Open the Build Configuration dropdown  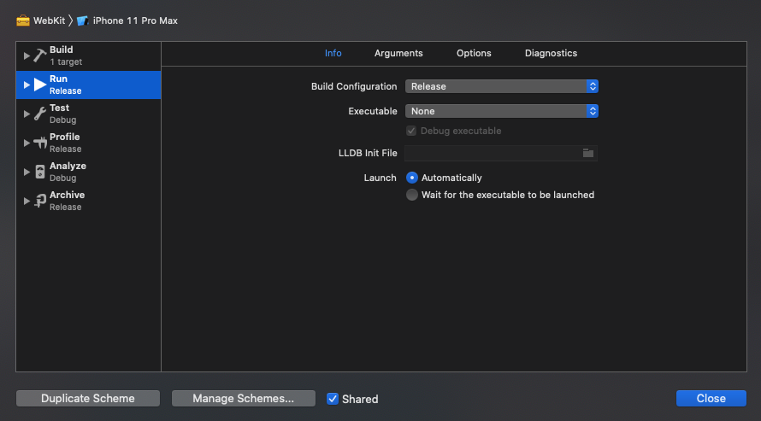(501, 86)
